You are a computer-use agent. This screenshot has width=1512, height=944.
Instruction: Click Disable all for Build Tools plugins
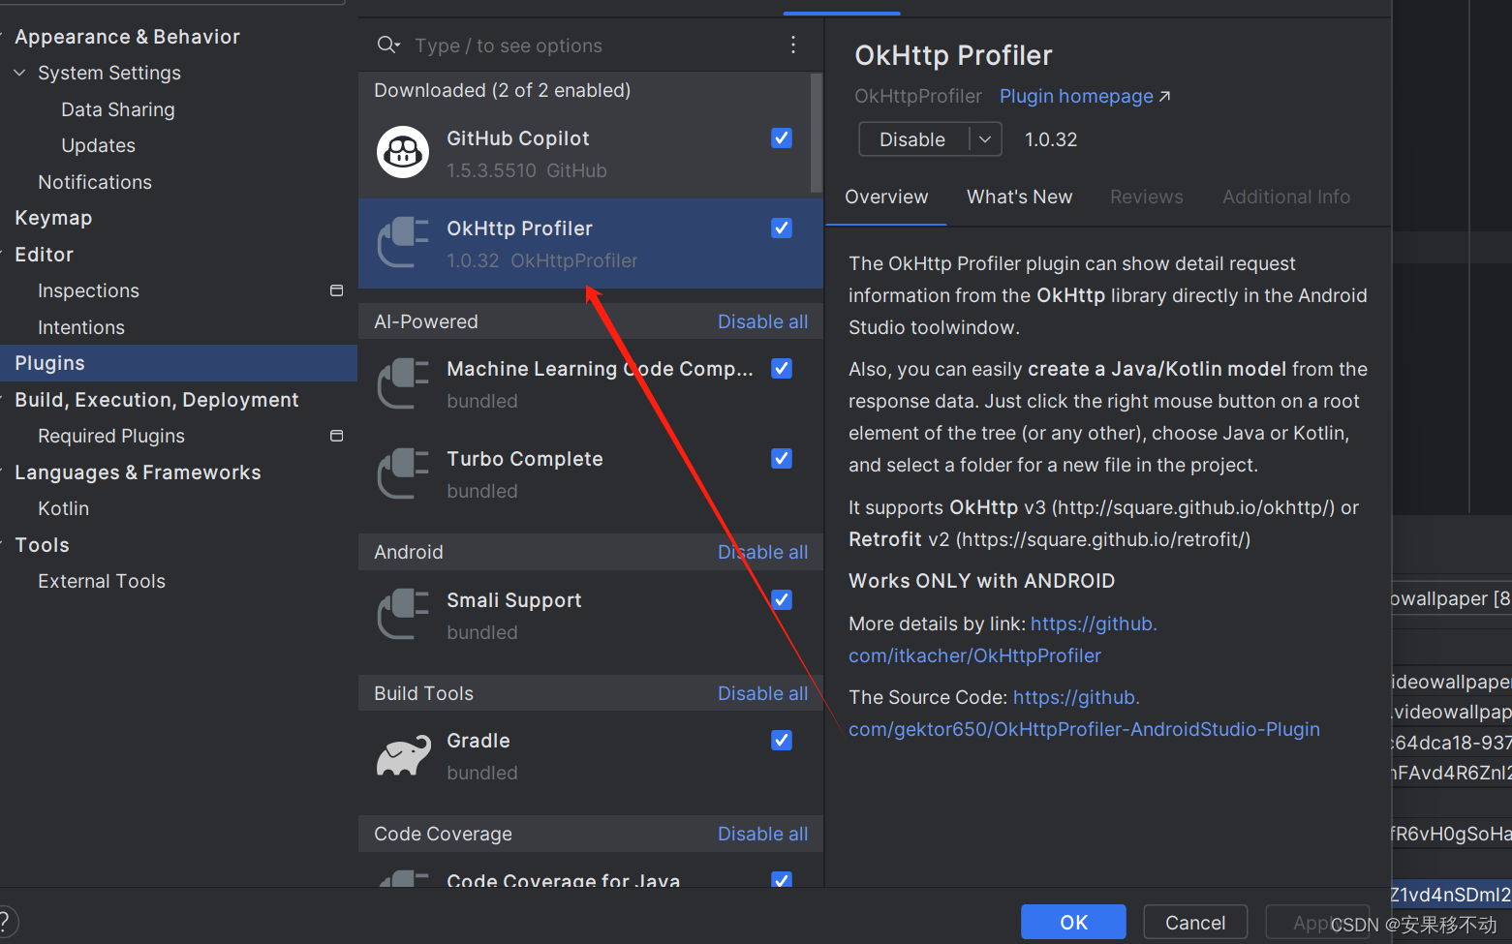762,693
